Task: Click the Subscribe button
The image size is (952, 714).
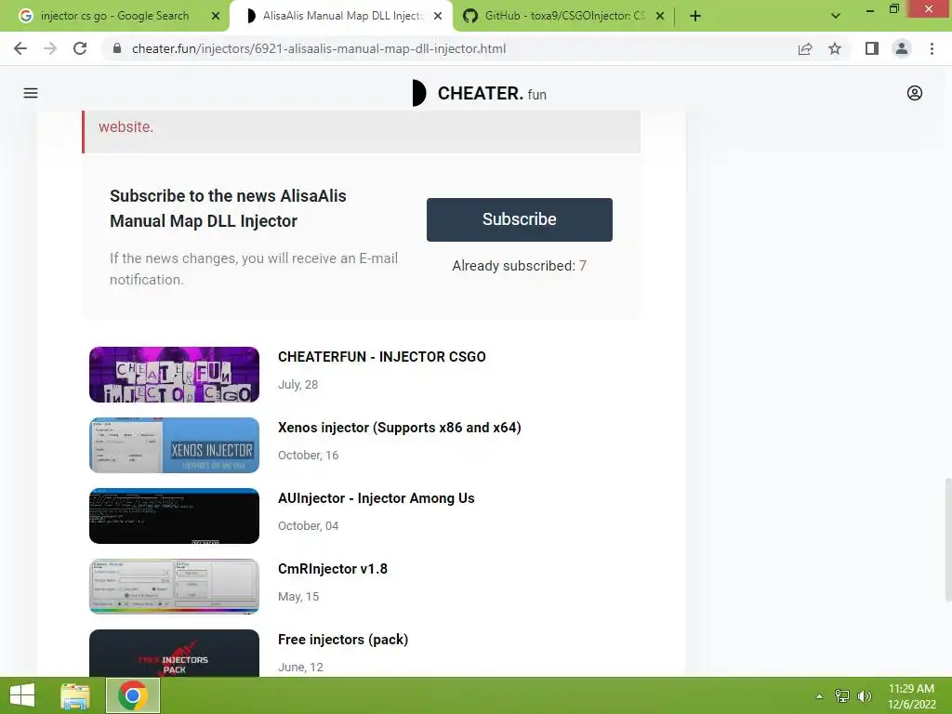Action: click(519, 219)
